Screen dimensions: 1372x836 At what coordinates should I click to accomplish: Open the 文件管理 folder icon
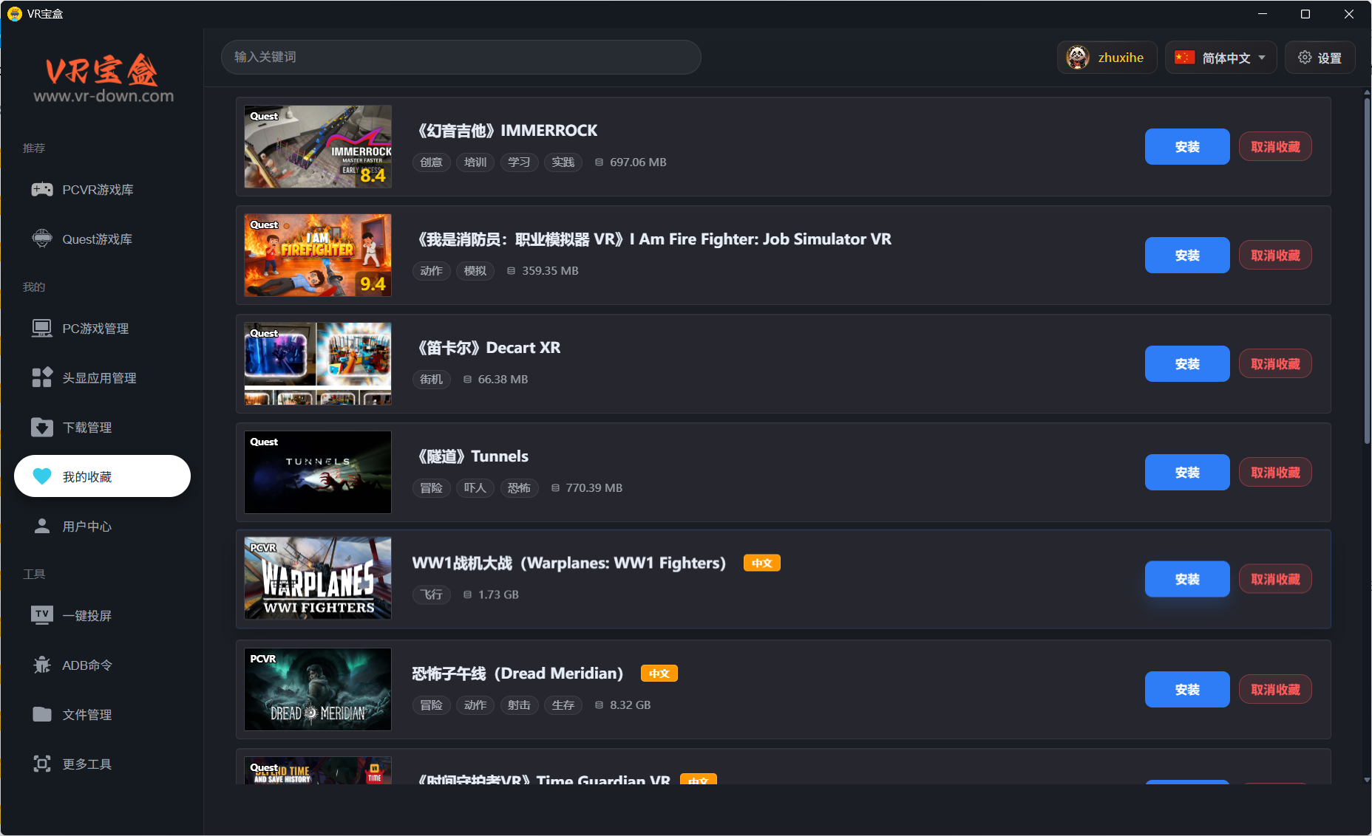coord(42,713)
